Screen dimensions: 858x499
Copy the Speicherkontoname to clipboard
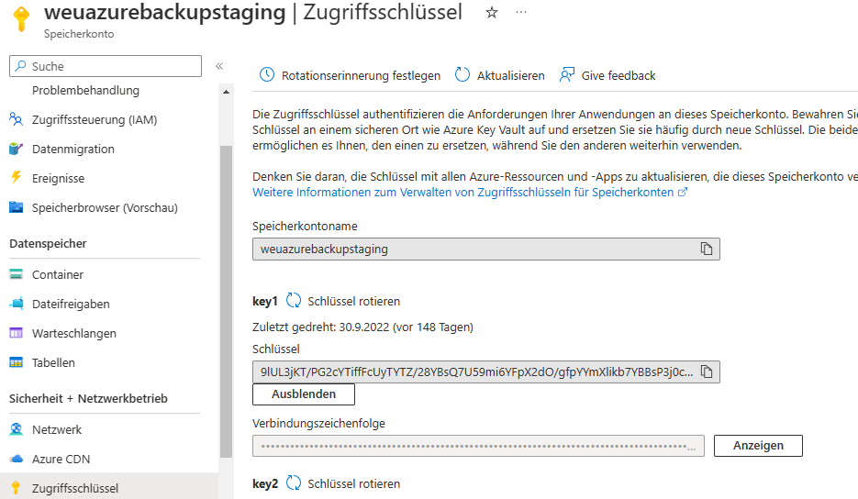[x=707, y=249]
